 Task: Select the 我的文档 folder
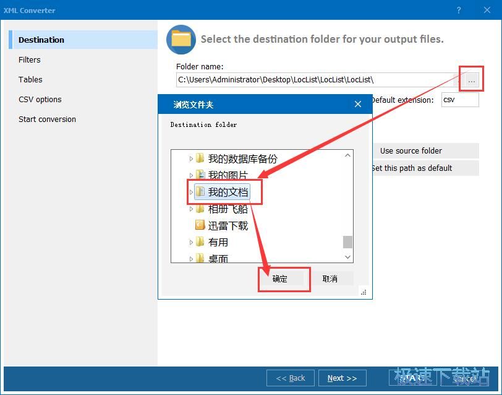(228, 192)
